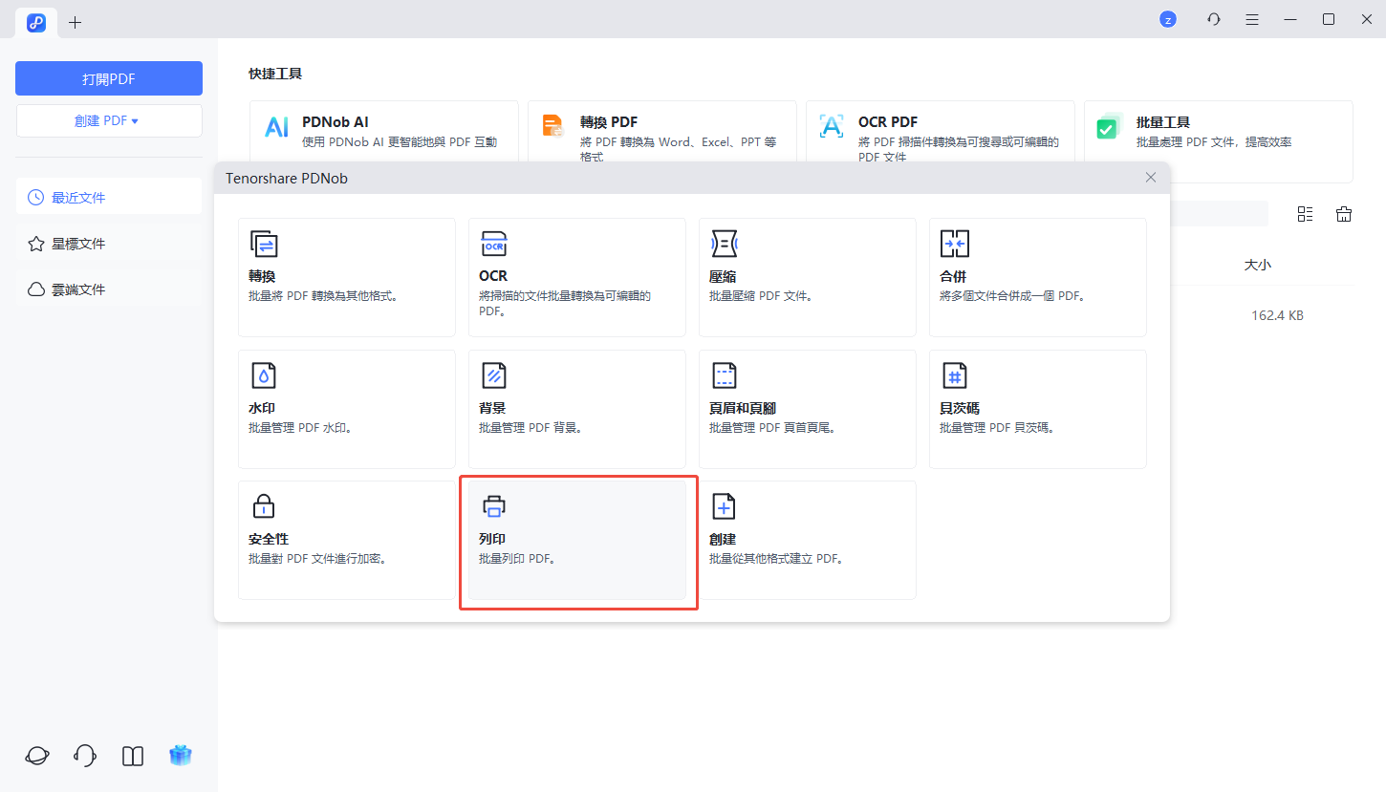
Task: Choose the Merge (合併) tool
Action: point(1037,277)
